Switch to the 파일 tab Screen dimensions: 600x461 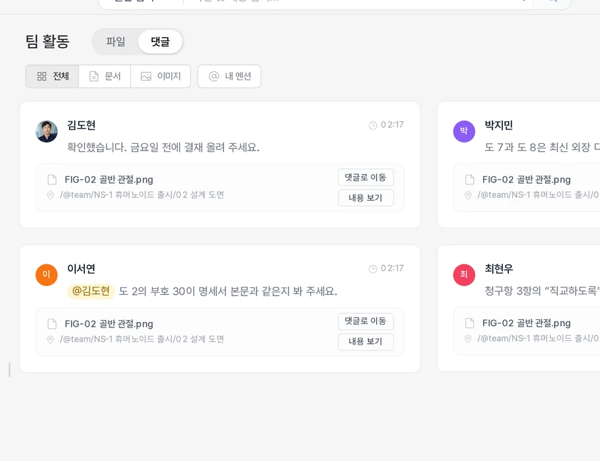pyautogui.click(x=115, y=41)
